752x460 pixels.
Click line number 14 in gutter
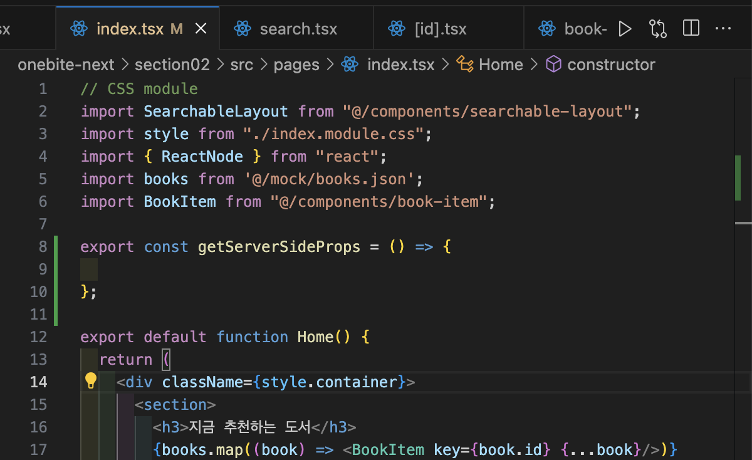pyautogui.click(x=38, y=382)
